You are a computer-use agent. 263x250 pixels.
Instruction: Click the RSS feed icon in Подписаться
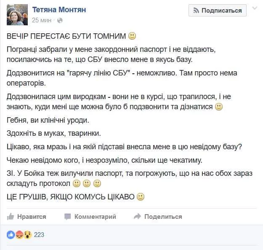pyautogui.click(x=196, y=11)
